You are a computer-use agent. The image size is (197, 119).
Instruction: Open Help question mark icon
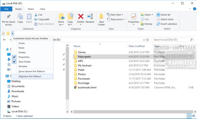click(x=195, y=9)
